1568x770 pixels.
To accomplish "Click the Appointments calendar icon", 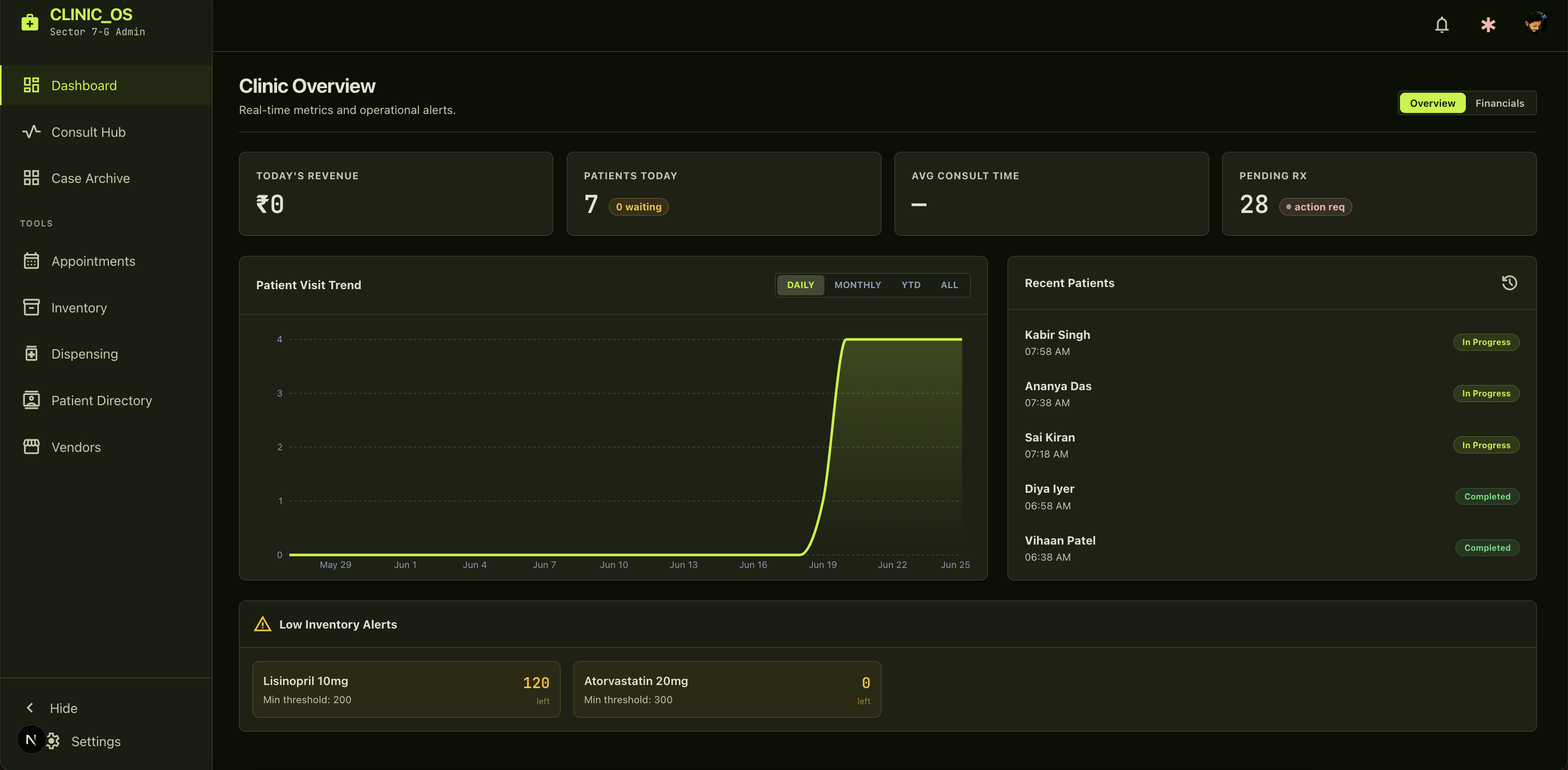I will coord(31,261).
